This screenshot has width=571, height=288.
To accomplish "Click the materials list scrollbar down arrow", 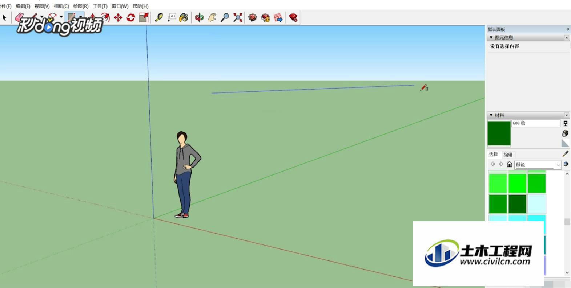I will 567,272.
